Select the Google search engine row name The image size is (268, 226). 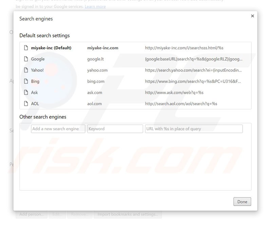click(x=38, y=59)
